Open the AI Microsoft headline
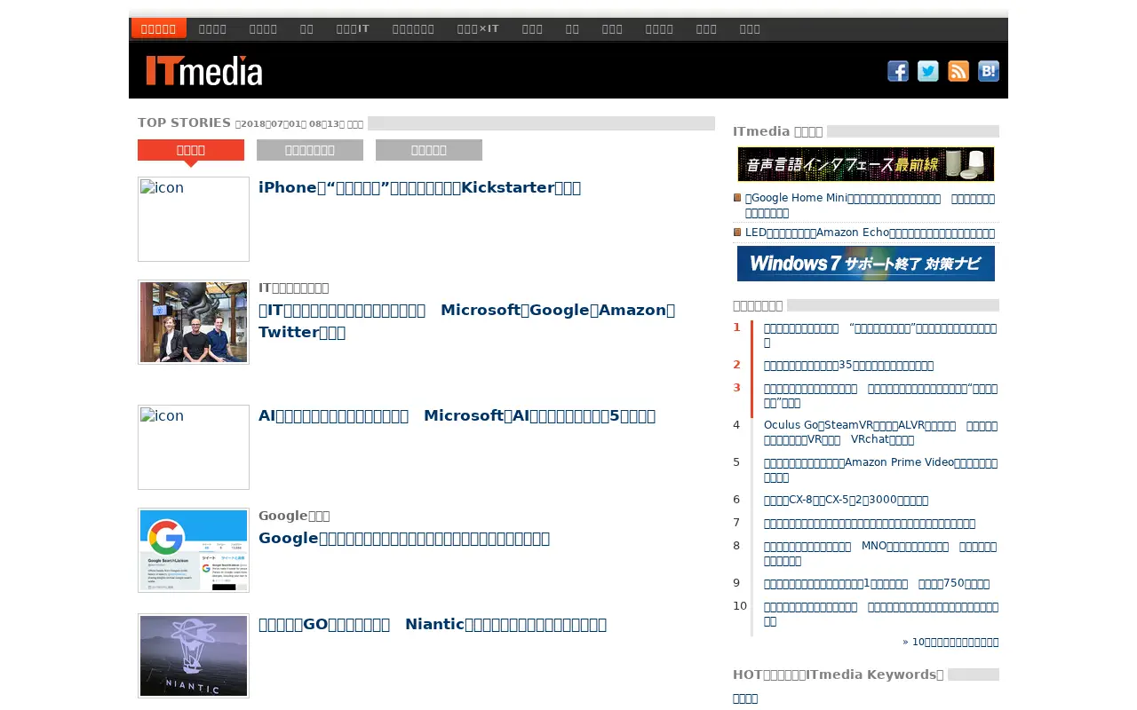The image size is (1137, 710). (457, 415)
